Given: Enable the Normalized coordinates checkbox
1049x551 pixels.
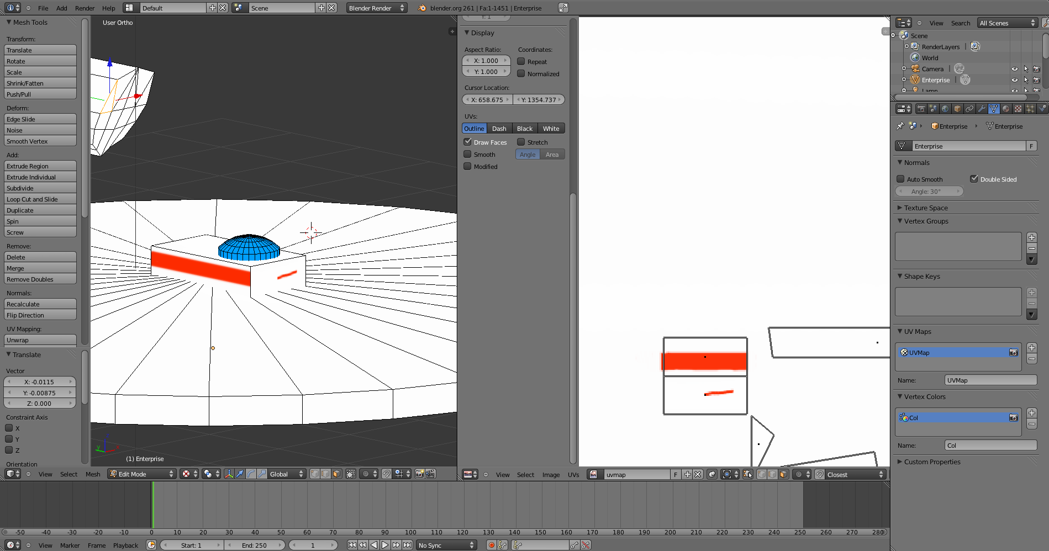Looking at the screenshot, I should pyautogui.click(x=521, y=73).
